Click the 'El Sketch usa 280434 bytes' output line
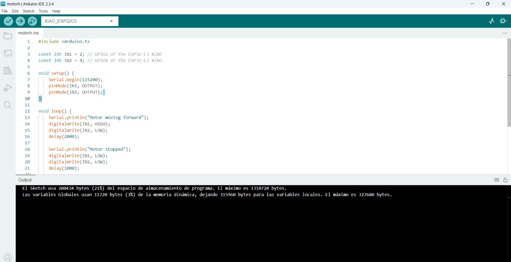 tap(155, 188)
